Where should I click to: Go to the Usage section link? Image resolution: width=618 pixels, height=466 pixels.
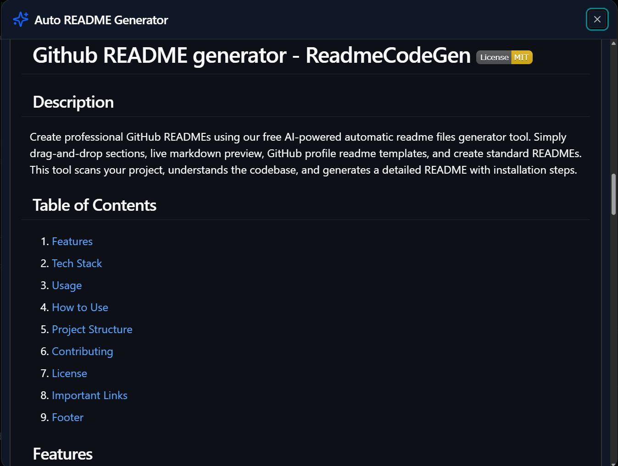pyautogui.click(x=67, y=285)
